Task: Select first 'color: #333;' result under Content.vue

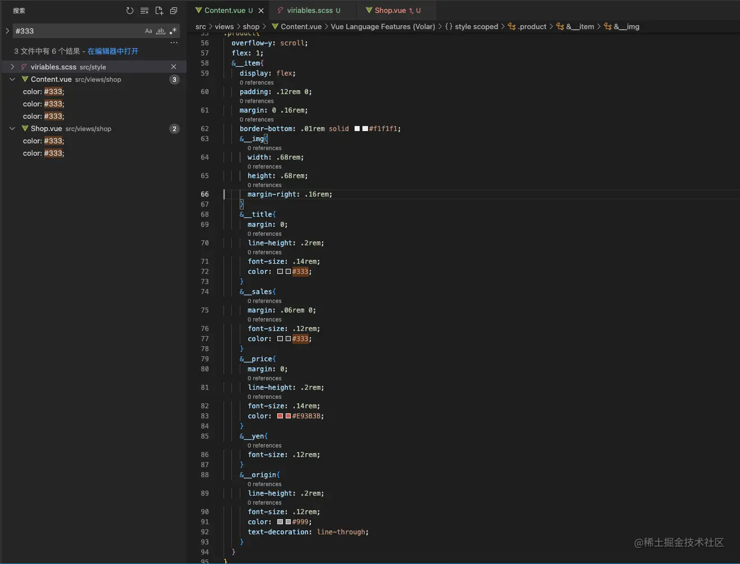Action: pyautogui.click(x=44, y=91)
